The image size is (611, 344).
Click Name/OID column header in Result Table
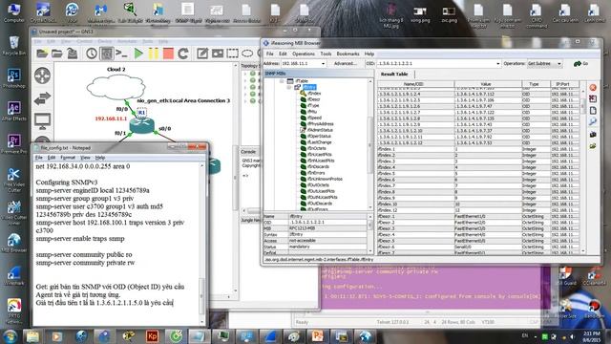click(x=416, y=84)
